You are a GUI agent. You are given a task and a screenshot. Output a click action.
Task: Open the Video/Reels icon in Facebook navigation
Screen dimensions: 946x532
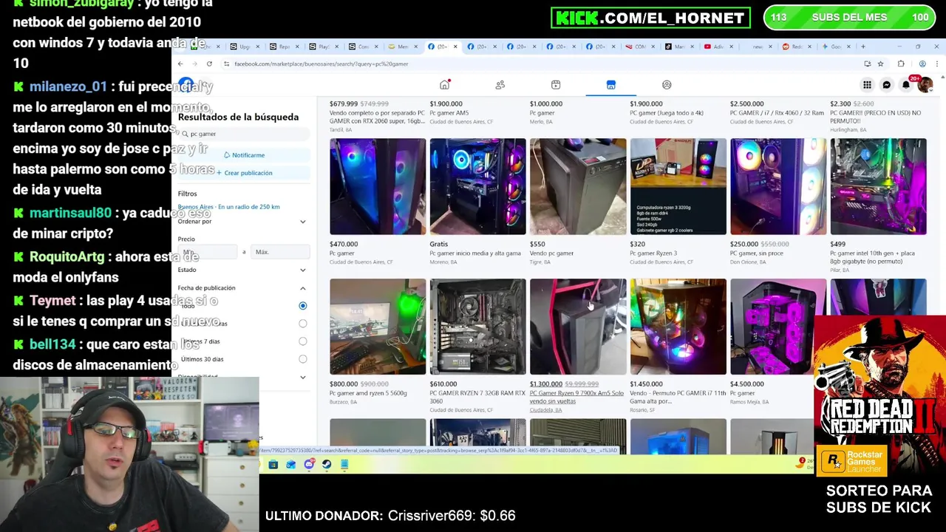pyautogui.click(x=556, y=85)
